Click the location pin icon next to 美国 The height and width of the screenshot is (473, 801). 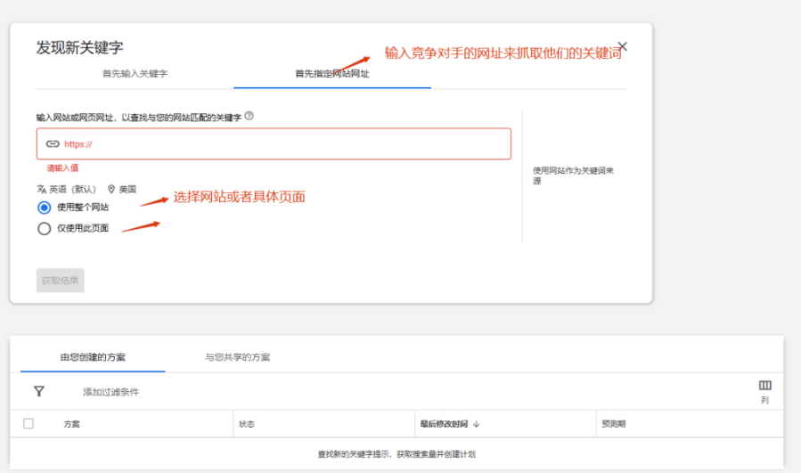[111, 189]
